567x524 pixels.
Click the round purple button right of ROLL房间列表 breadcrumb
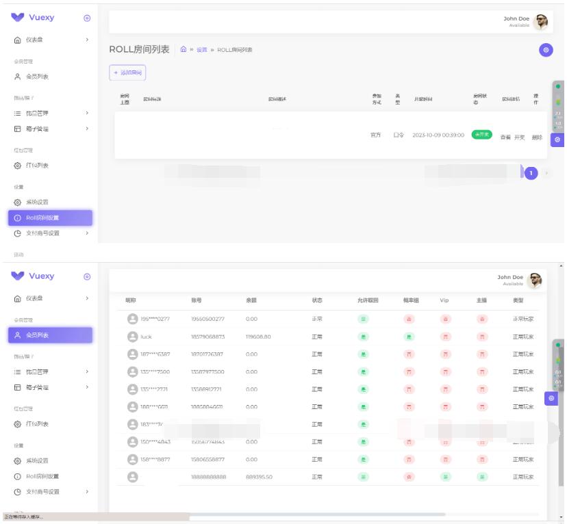coord(545,50)
